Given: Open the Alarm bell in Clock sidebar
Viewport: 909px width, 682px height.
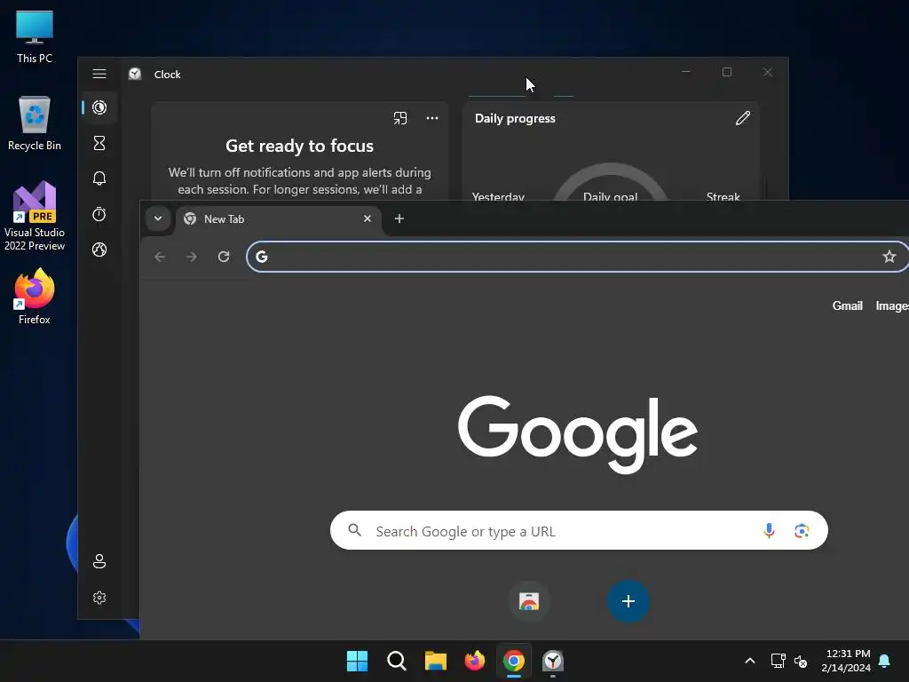Looking at the screenshot, I should click(99, 178).
